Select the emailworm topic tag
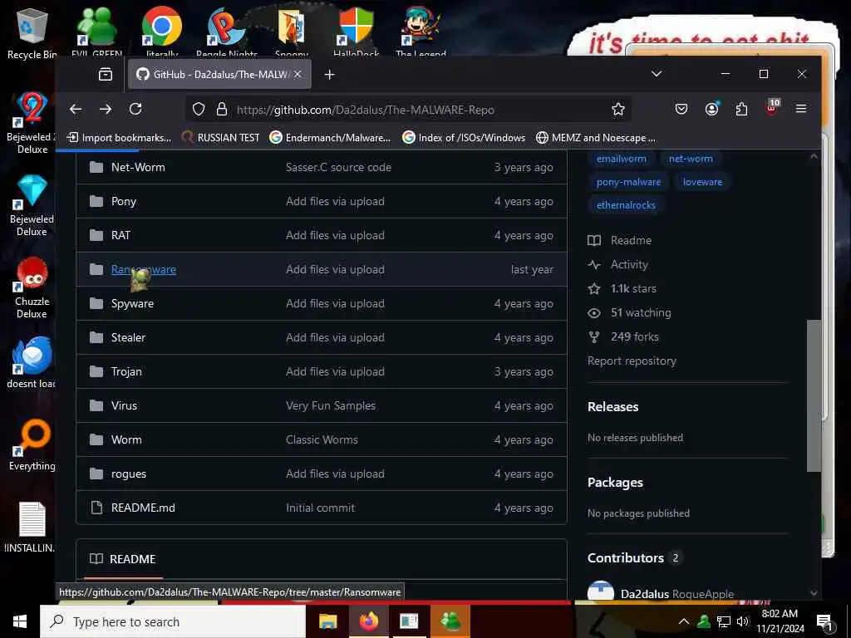 pos(621,159)
